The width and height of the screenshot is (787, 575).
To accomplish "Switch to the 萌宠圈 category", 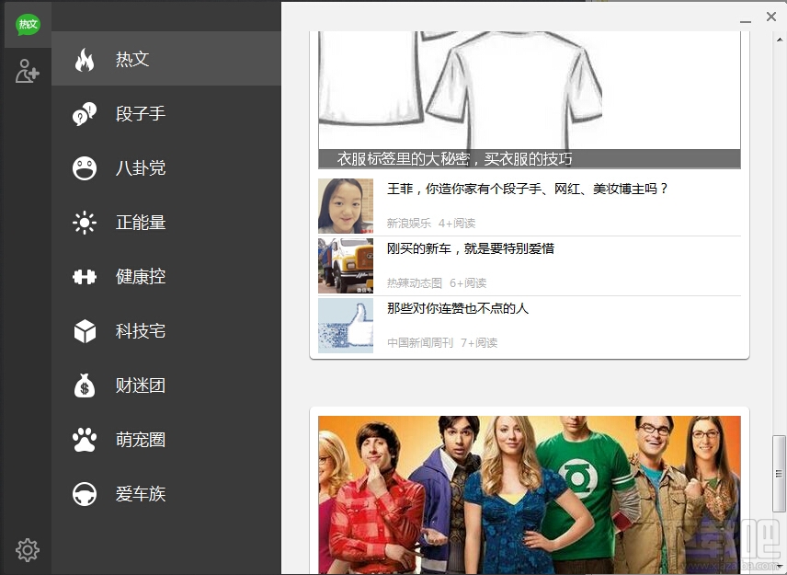I will tap(141, 440).
